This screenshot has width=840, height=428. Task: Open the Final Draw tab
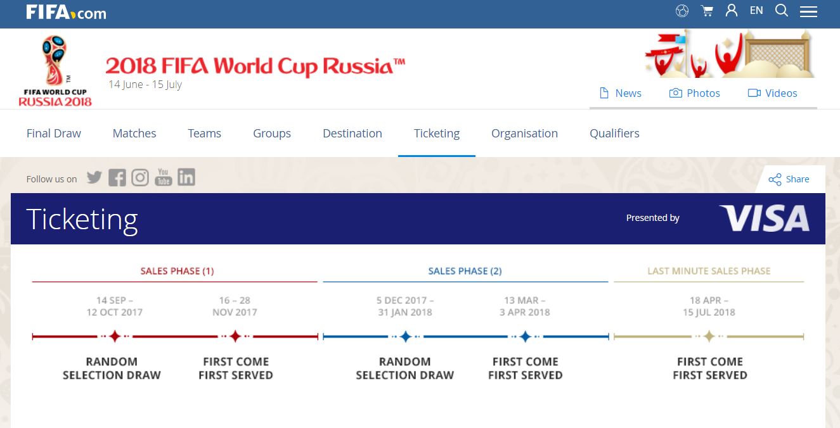click(x=54, y=133)
